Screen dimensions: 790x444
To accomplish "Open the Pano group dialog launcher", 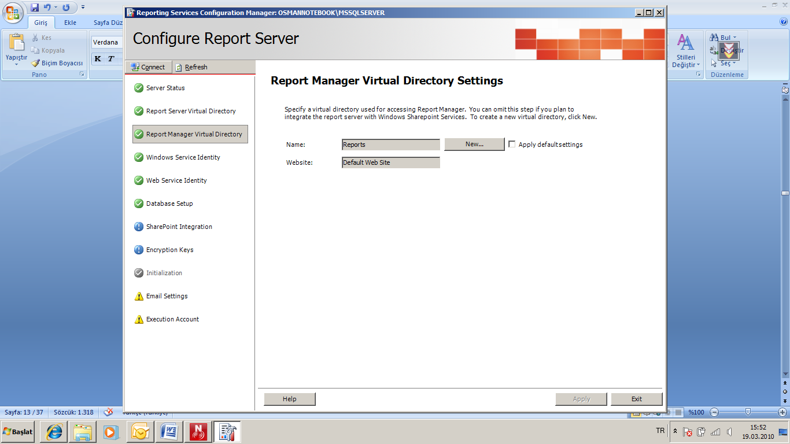I will (82, 75).
